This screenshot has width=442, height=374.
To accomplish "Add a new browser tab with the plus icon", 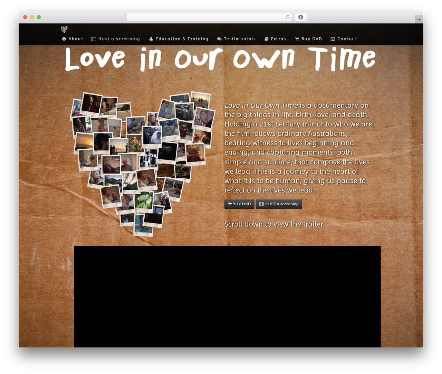I will tap(419, 20).
